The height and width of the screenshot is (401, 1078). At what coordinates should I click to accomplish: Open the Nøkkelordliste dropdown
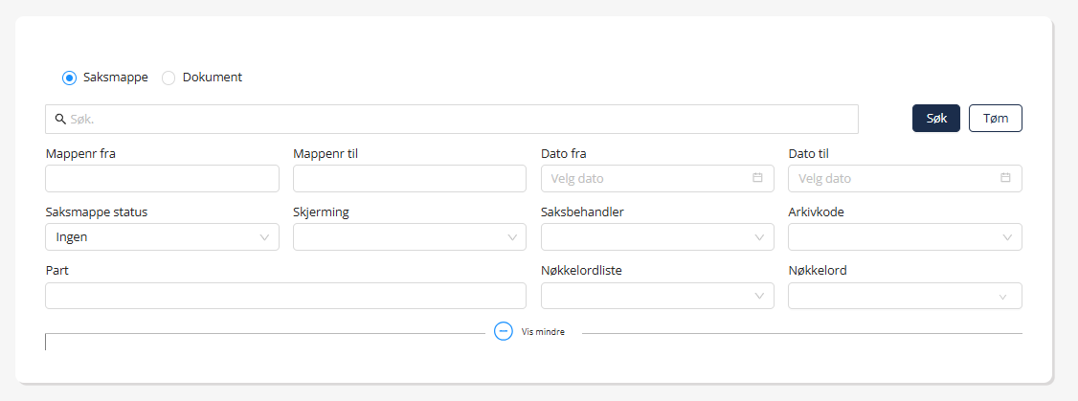[657, 297]
